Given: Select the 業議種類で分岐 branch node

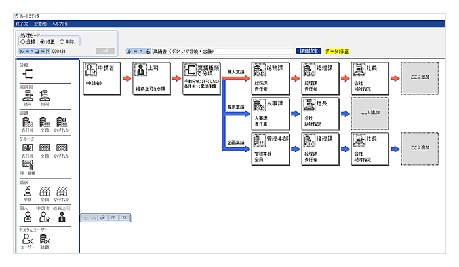Looking at the screenshot, I should (201, 79).
